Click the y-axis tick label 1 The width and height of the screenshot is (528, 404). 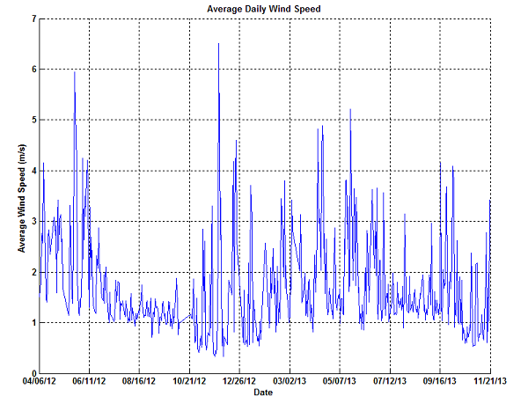(33, 322)
